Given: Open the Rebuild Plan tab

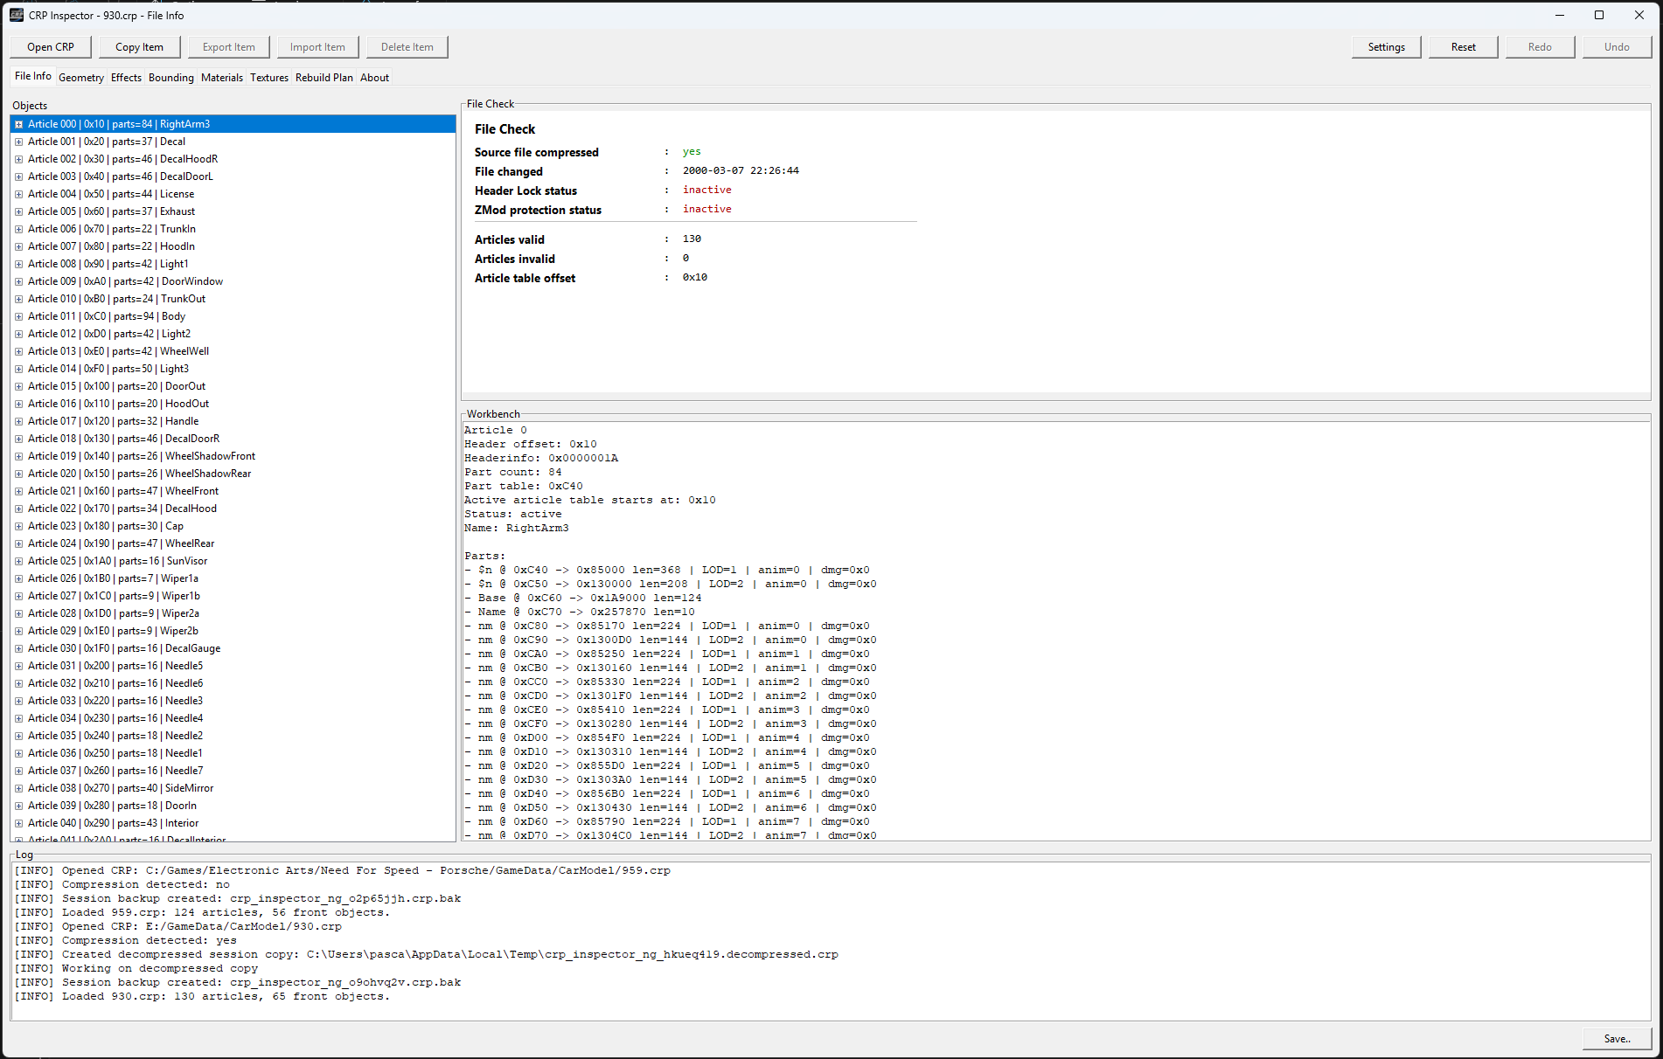Looking at the screenshot, I should click(324, 78).
